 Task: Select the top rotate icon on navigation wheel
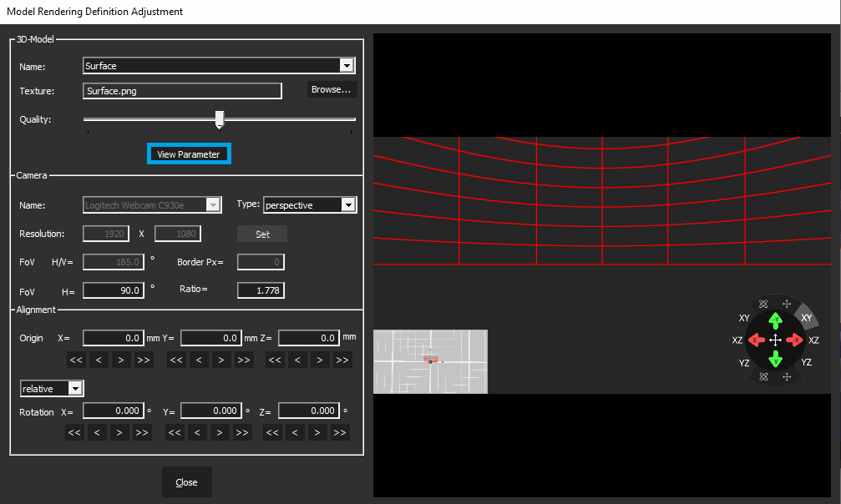763,305
